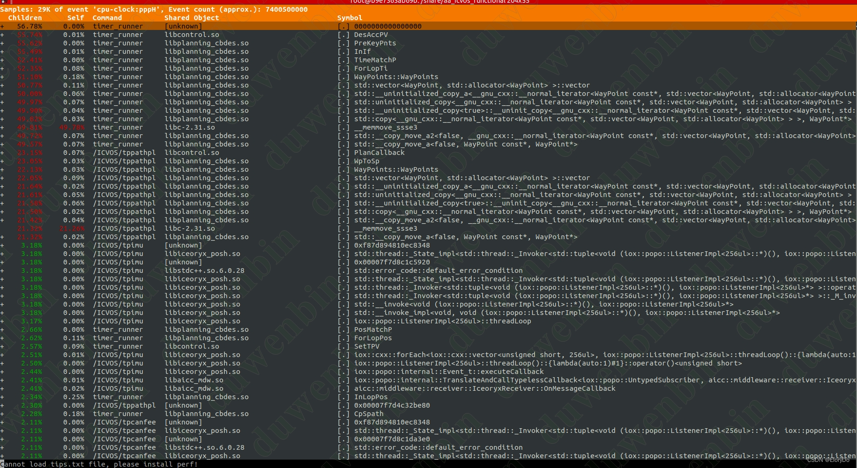
Task: Expand the iox::popo ListenerImpl threadLoop entry
Action: (4, 321)
